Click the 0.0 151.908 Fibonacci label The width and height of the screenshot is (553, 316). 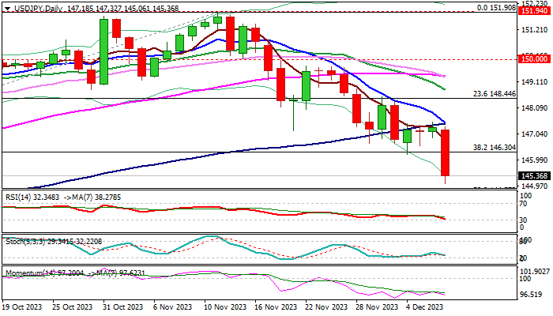click(x=496, y=7)
